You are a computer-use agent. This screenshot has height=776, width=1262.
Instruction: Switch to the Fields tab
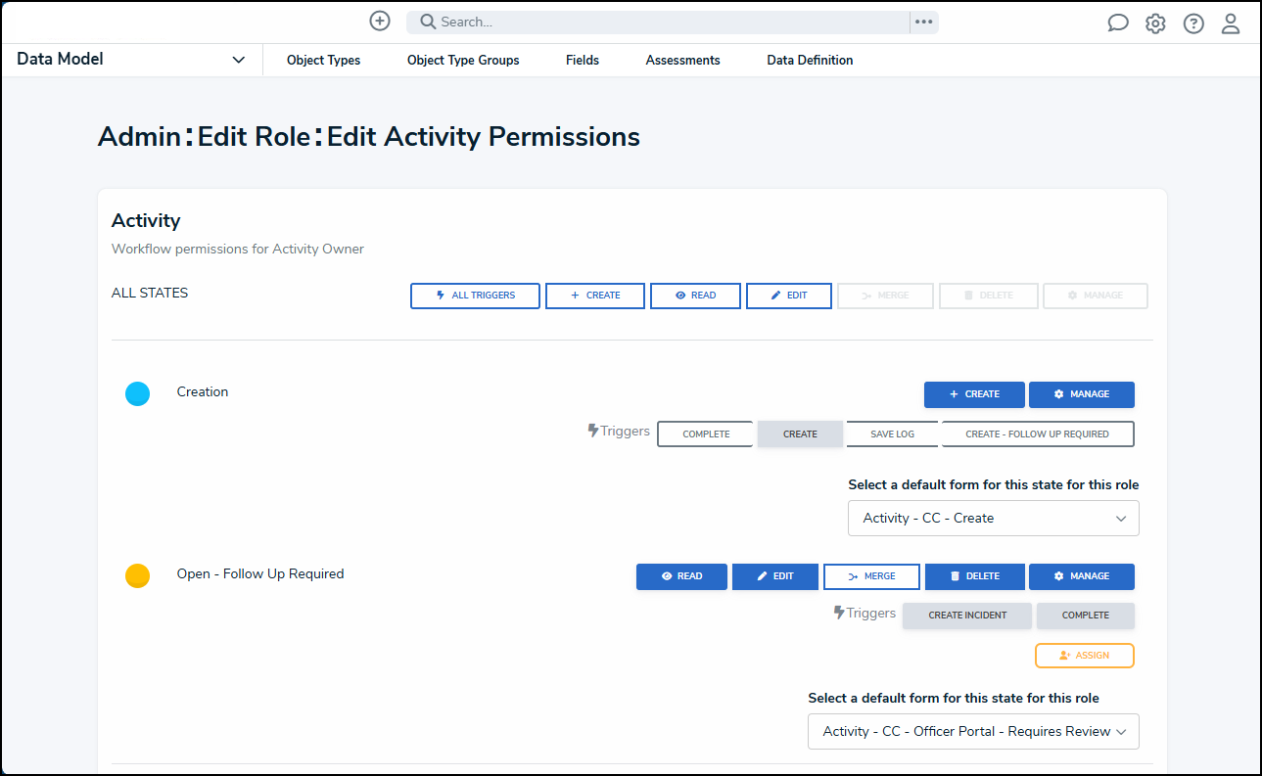pyautogui.click(x=583, y=61)
